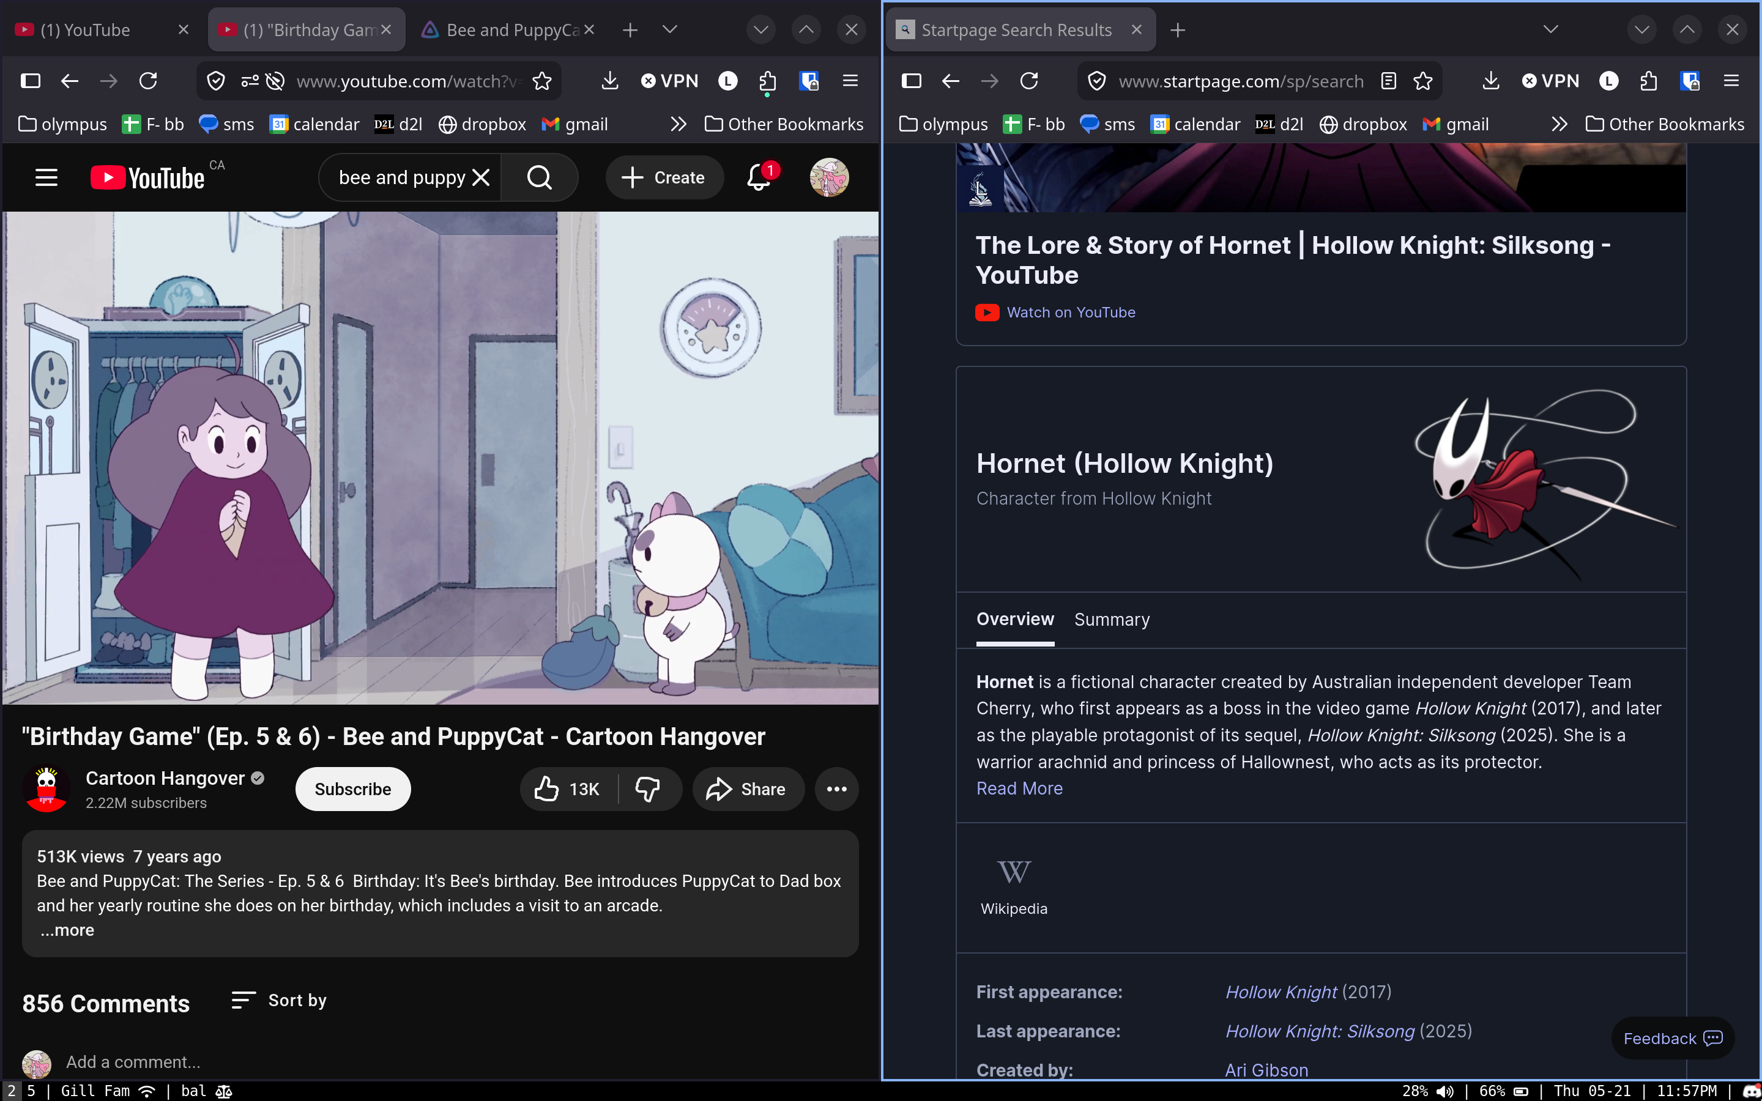This screenshot has height=1101, width=1762.
Task: Open the Startpage Feedback button
Action: [x=1673, y=1039]
